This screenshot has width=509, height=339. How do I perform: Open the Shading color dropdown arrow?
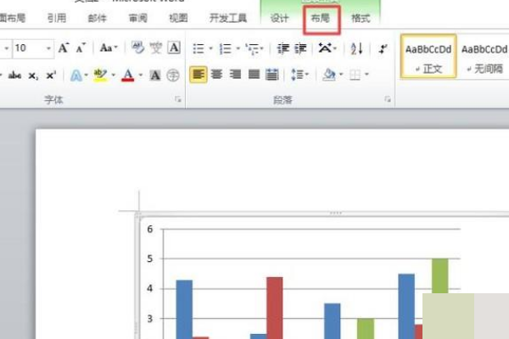point(341,75)
